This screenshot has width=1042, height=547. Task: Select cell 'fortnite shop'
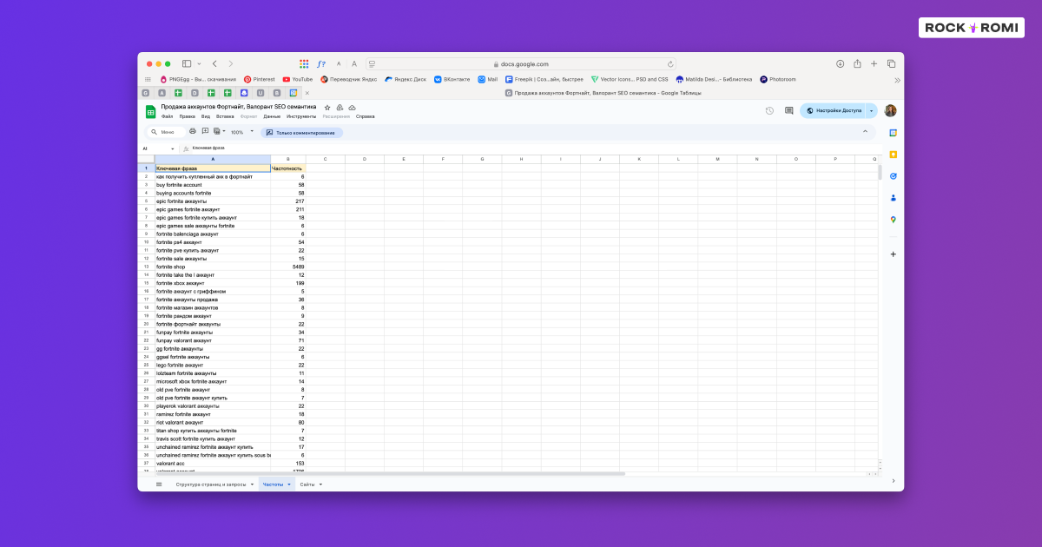(x=213, y=267)
